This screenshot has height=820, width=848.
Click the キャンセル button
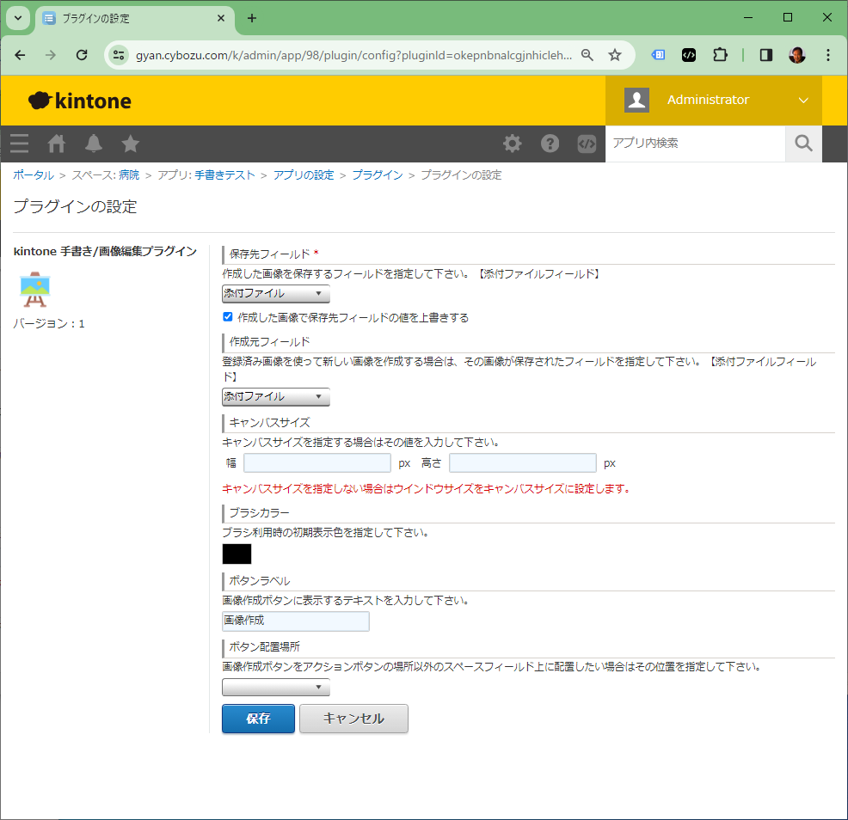pyautogui.click(x=353, y=719)
